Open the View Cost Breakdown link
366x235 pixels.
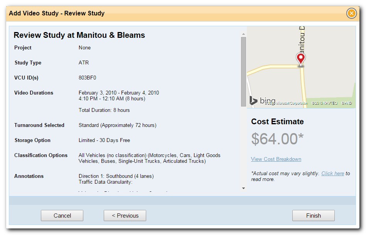pyautogui.click(x=276, y=159)
